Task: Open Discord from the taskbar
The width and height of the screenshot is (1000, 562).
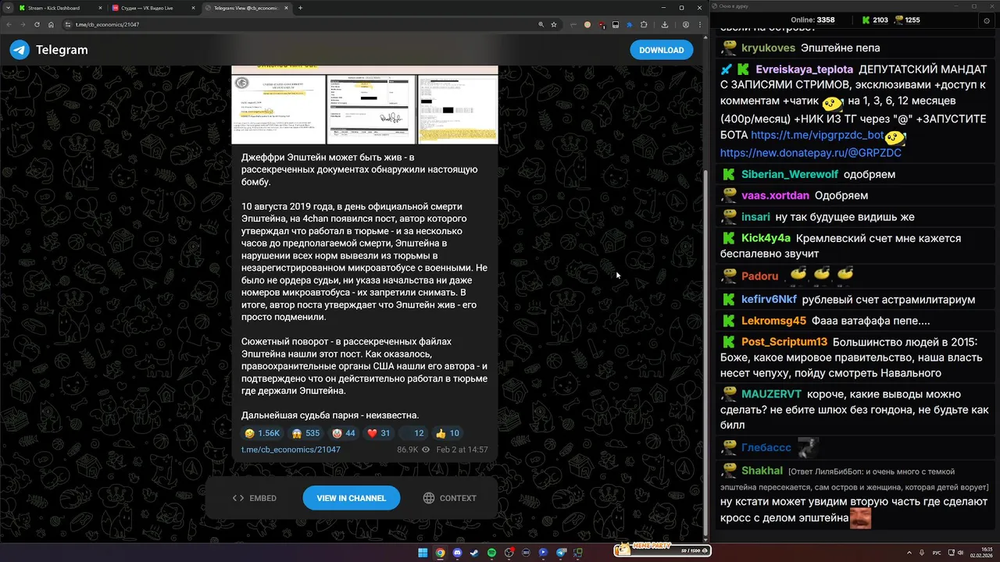Action: click(x=457, y=552)
